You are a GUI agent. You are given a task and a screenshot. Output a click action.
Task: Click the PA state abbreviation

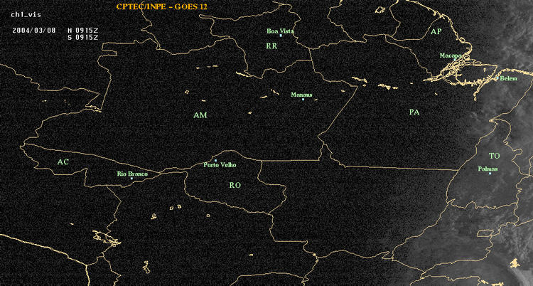click(x=414, y=112)
